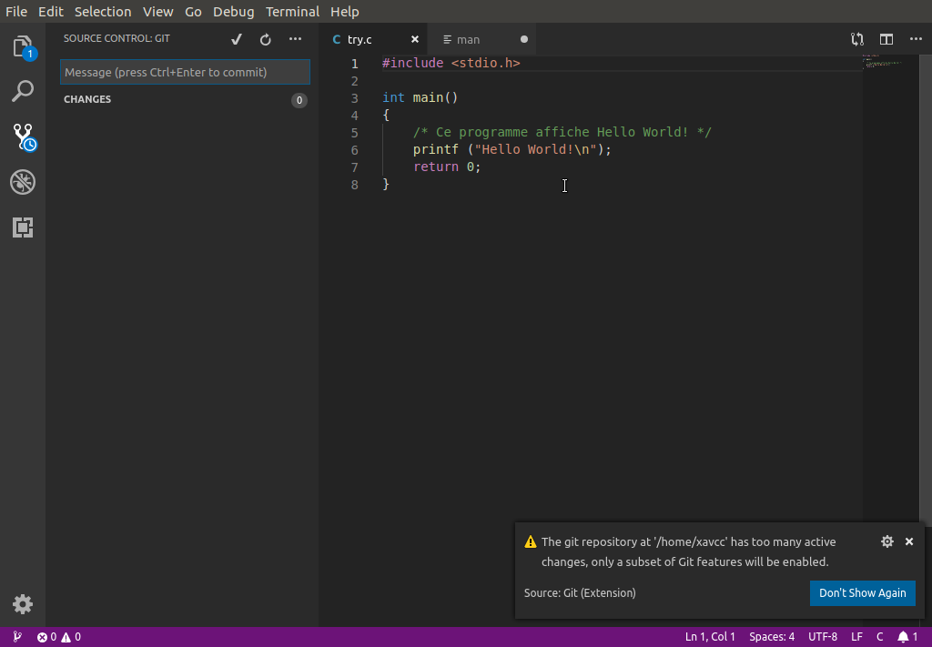Click the open changes icon in editor toolbar
The height and width of the screenshot is (647, 932).
point(857,39)
